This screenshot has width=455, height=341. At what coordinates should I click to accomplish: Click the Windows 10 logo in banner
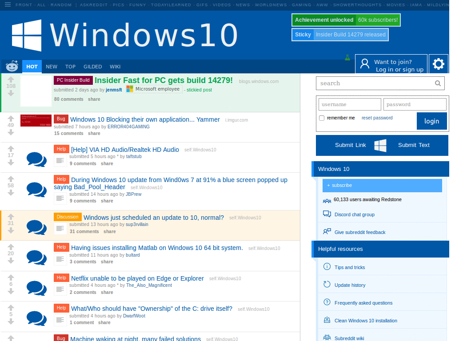point(27,36)
